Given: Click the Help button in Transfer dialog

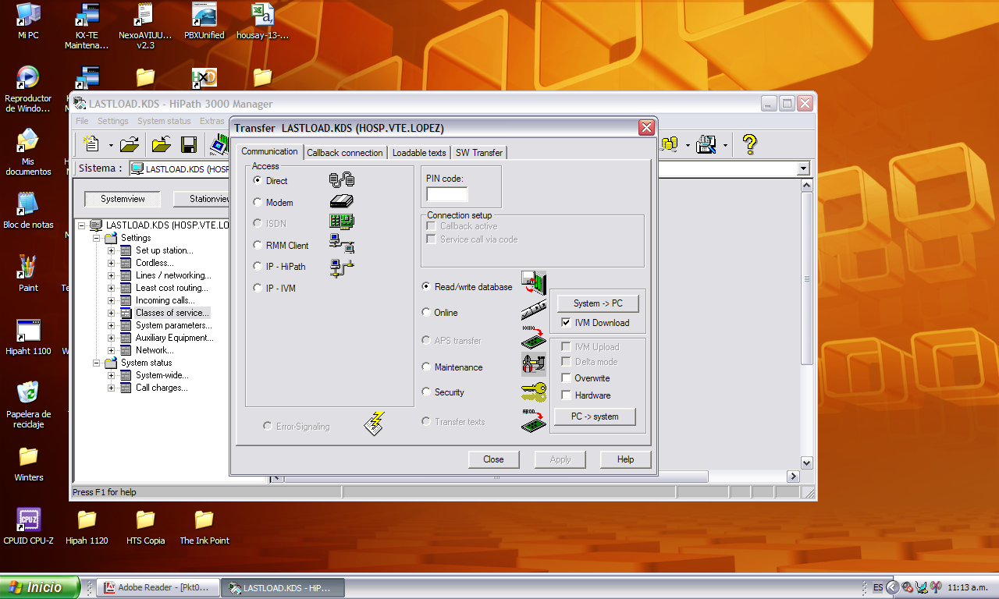Looking at the screenshot, I should pyautogui.click(x=625, y=459).
